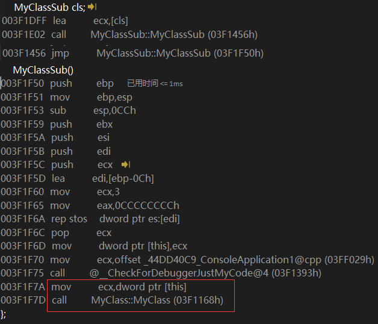Click the run-to-cursor icon beside push ecx
378x324 pixels.
click(x=126, y=164)
